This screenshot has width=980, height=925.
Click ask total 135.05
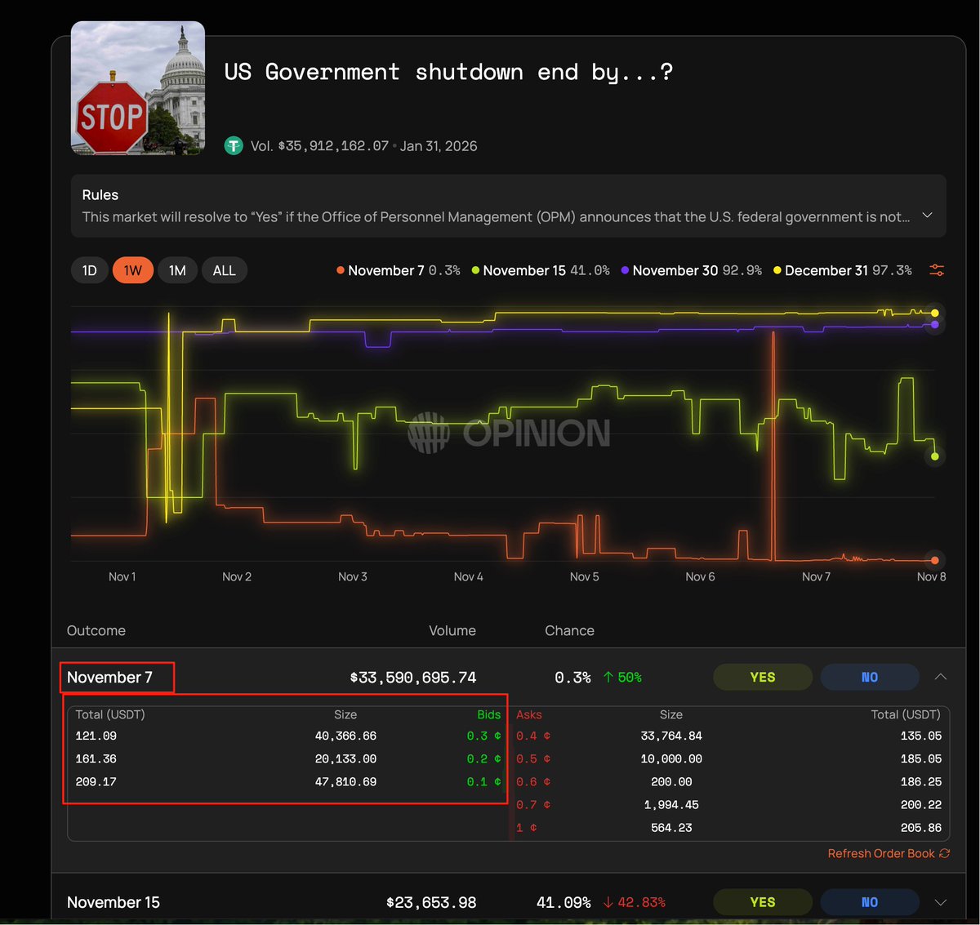pos(921,736)
